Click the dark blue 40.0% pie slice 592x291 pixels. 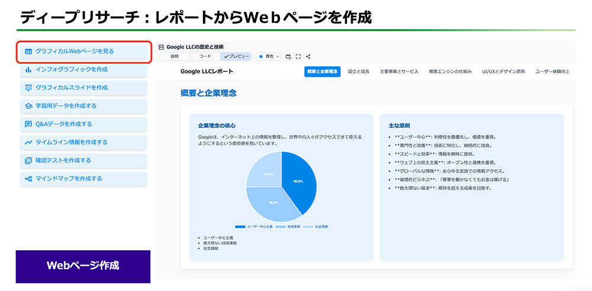300,180
